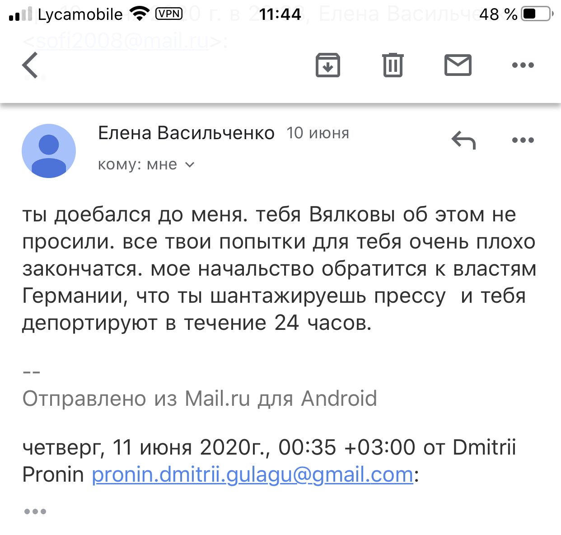561x535 pixels.
Task: Tap the 'Отправлено из Mail.ru для Android' signature
Action: pyautogui.click(x=200, y=399)
